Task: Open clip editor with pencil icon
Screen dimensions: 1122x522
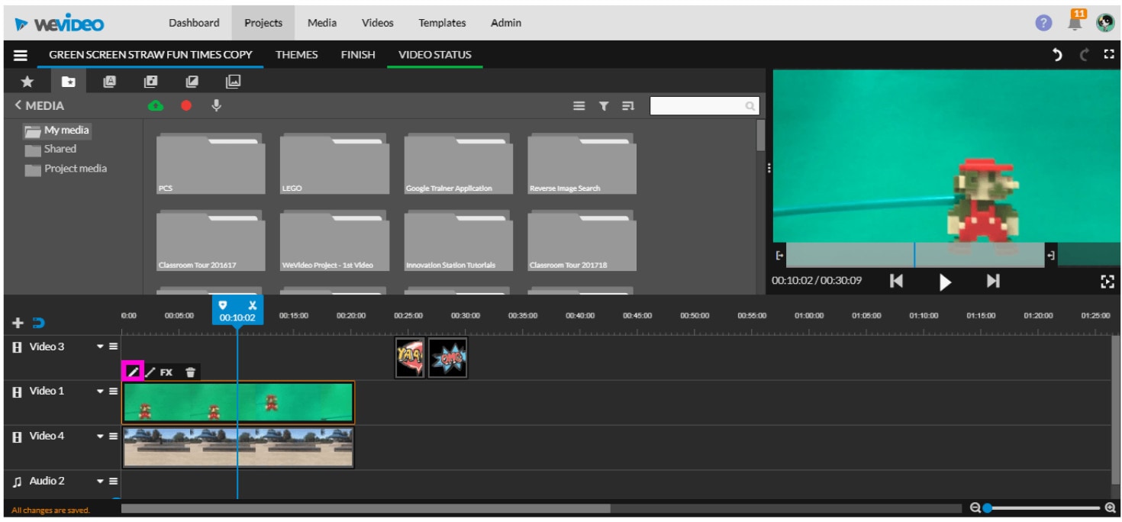Action: click(x=133, y=372)
